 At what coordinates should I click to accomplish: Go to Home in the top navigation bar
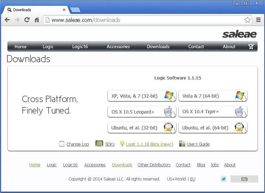click(x=21, y=47)
